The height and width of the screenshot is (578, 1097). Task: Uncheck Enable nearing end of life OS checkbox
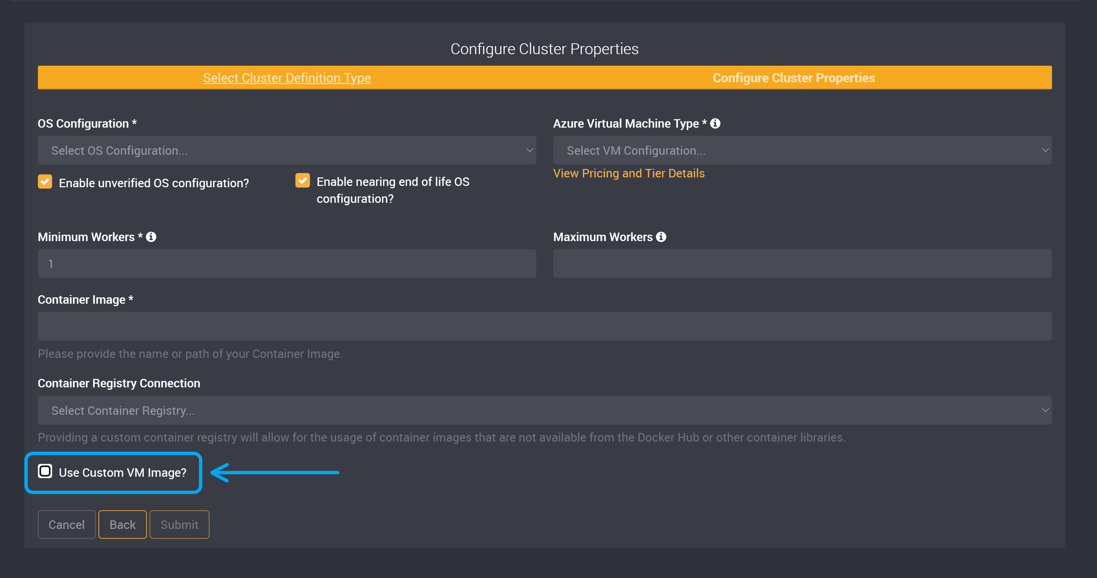(303, 180)
